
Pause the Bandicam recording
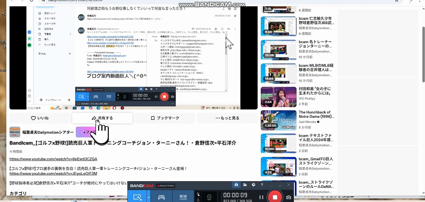[261, 197]
